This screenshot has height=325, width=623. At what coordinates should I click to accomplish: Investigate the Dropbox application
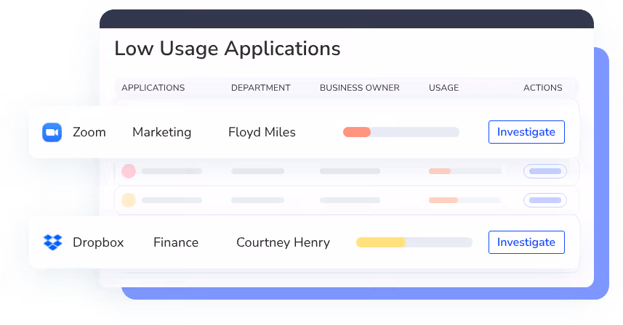(526, 242)
